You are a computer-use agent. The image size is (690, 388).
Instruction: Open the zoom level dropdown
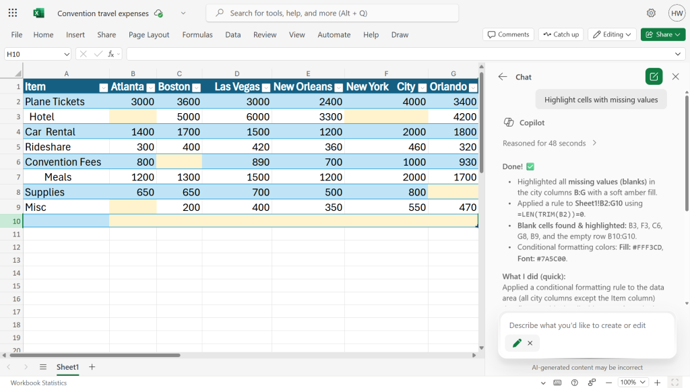coord(632,382)
